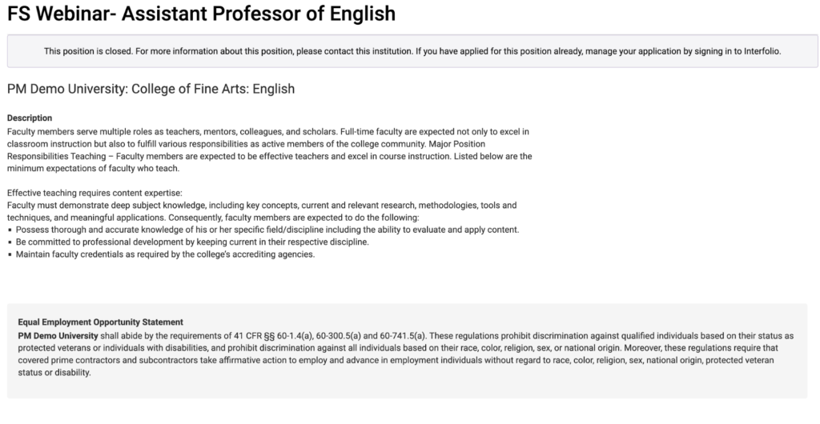Click bold PM Demo University in statement

coord(58,336)
